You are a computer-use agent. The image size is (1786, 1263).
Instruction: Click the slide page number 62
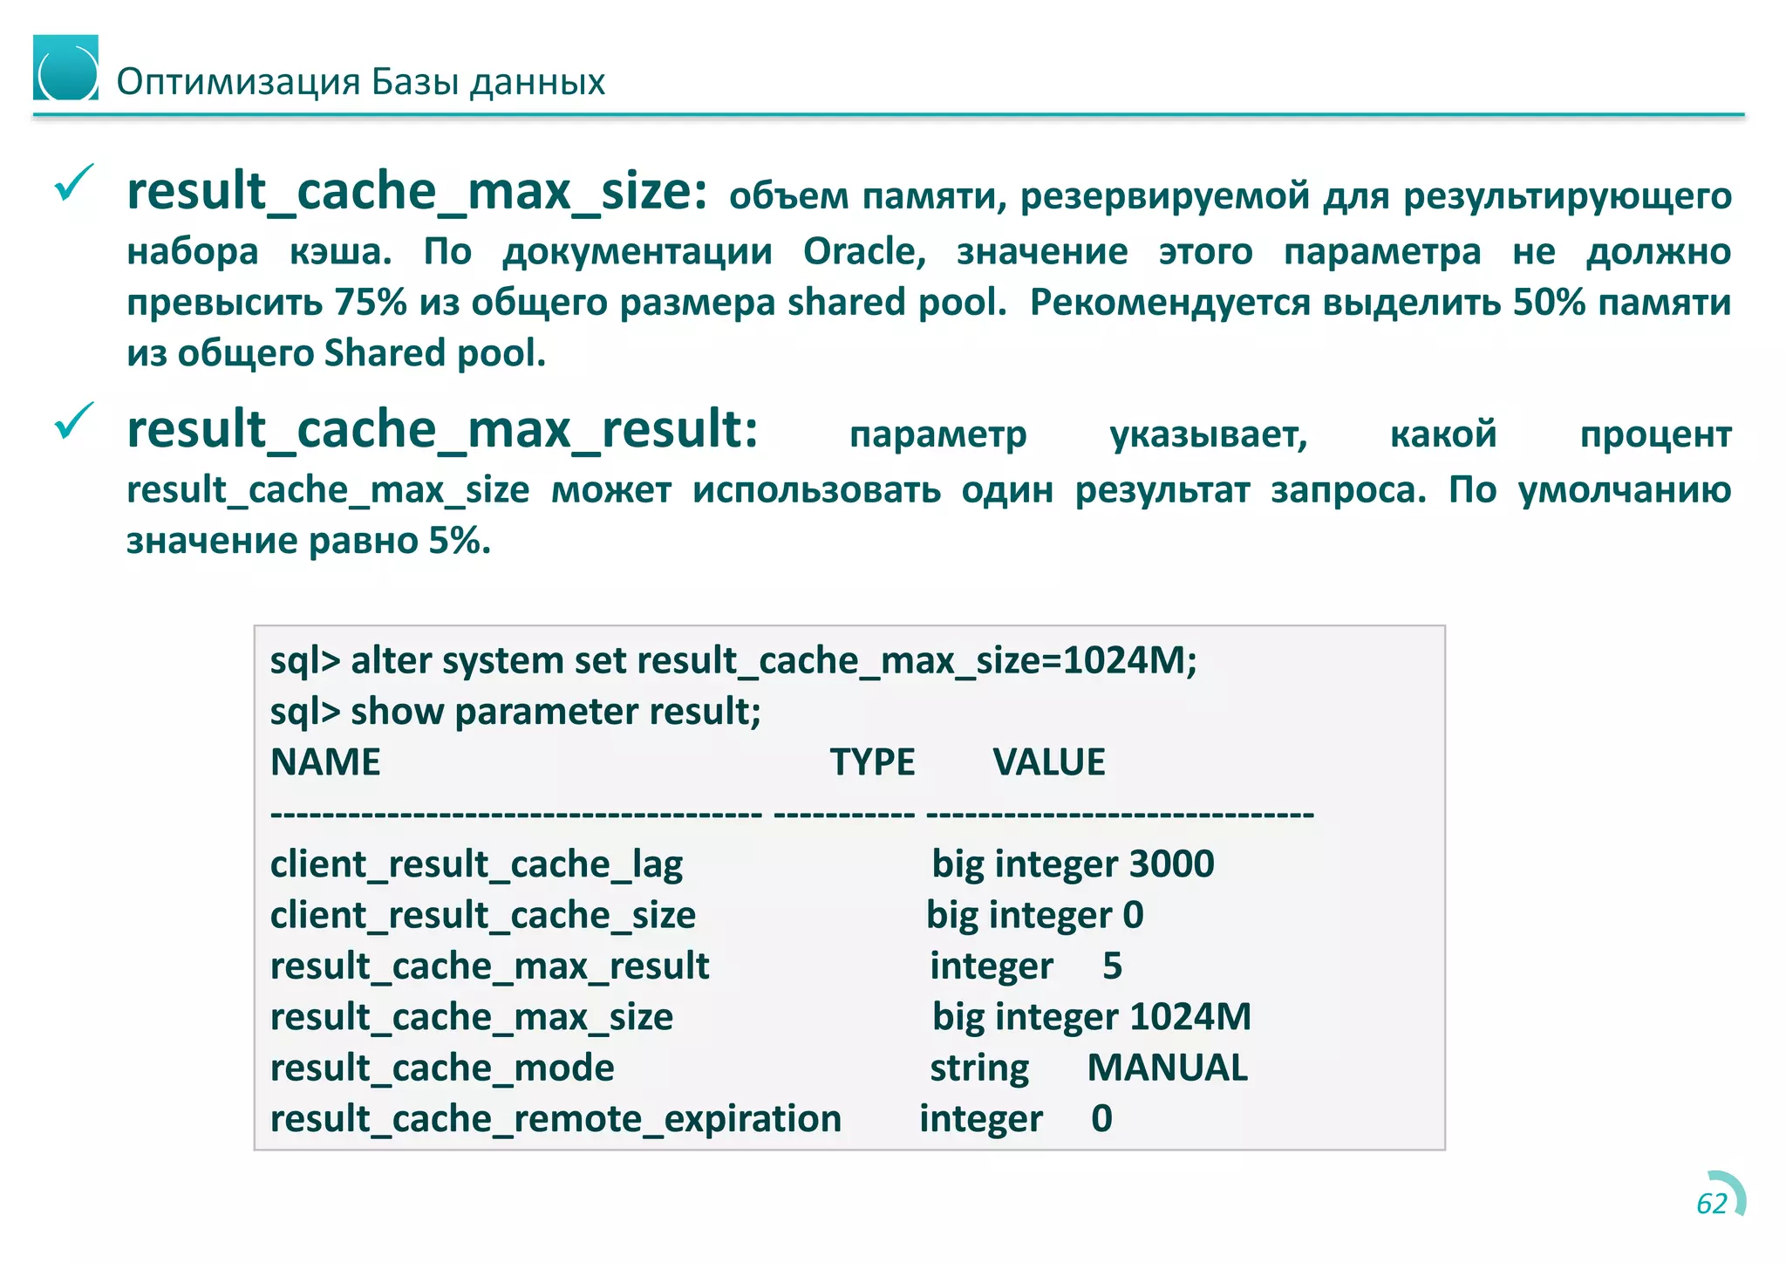(x=1712, y=1204)
